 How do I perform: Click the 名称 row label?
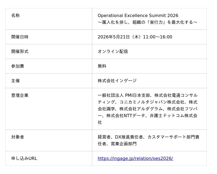(x=15, y=16)
